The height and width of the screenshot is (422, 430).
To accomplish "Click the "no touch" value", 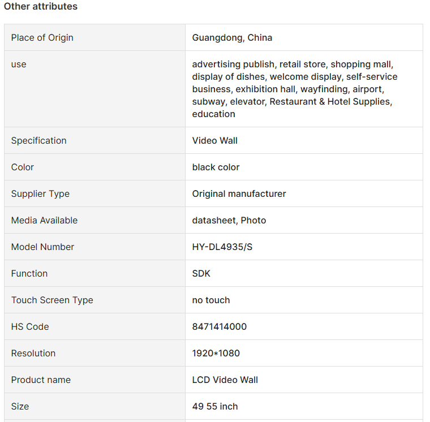I will [211, 300].
